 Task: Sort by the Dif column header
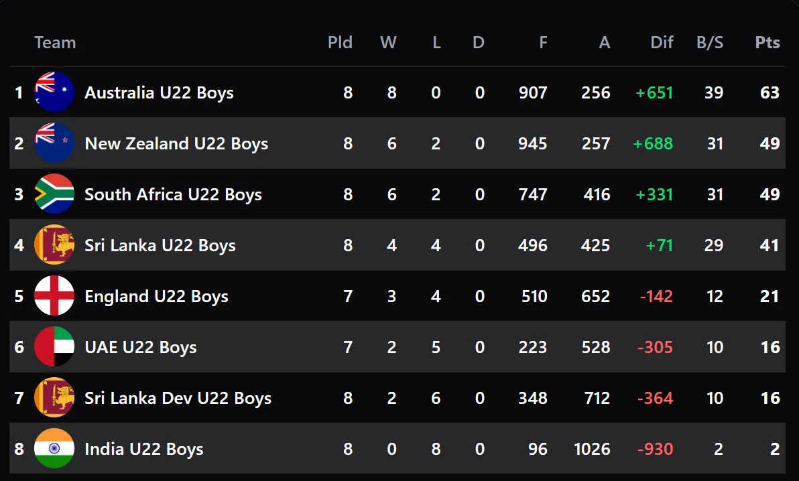click(x=662, y=42)
